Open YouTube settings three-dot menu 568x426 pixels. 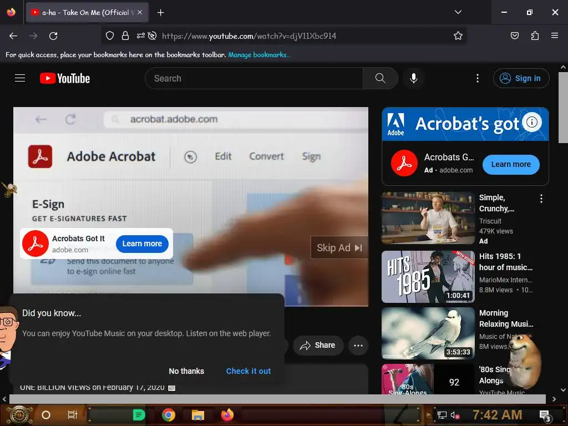(478, 78)
